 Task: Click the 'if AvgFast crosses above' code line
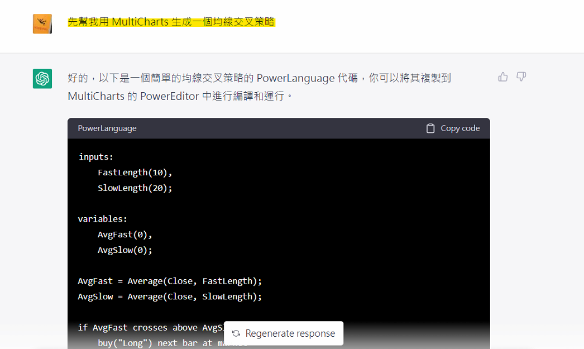[151, 327]
